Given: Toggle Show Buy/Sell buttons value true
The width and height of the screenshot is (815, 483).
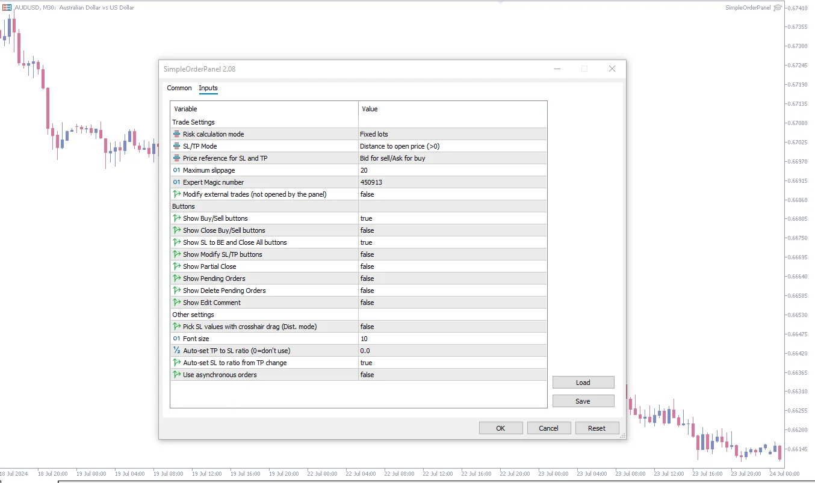Looking at the screenshot, I should (453, 218).
